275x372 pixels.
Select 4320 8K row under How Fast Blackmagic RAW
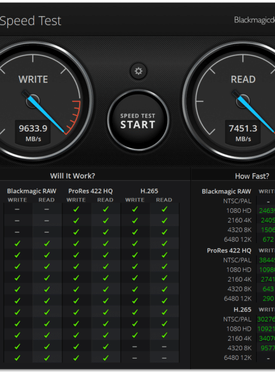239,230
